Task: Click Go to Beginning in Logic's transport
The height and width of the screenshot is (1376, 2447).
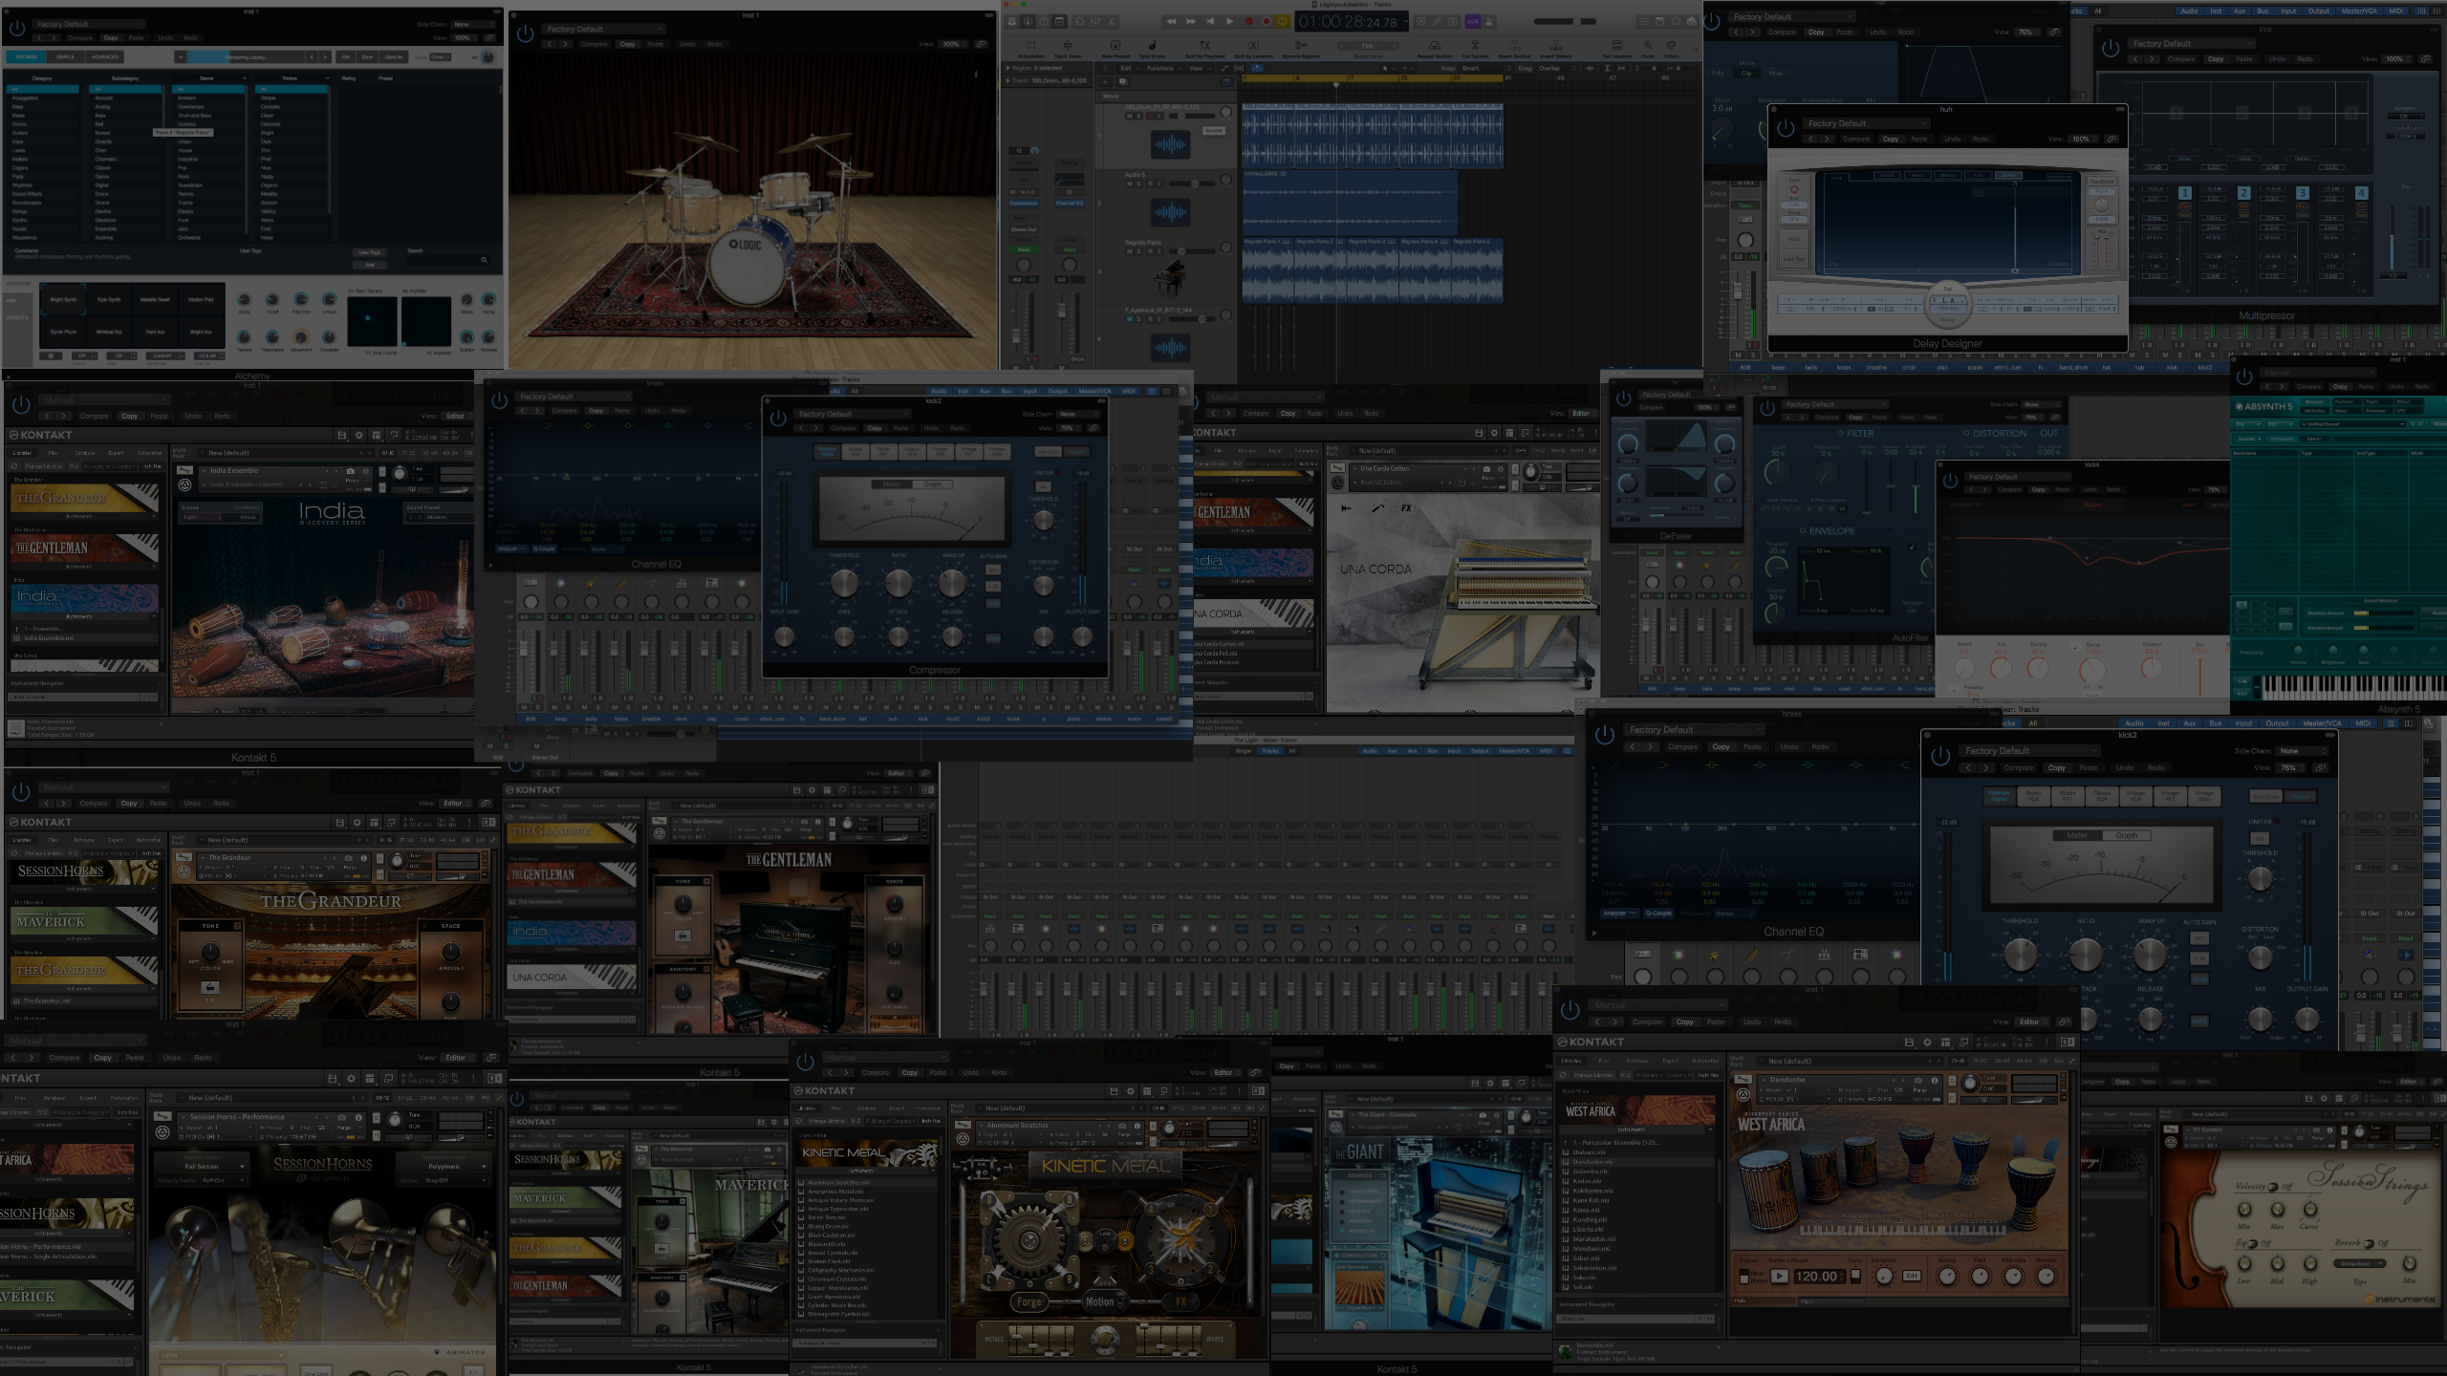Action: tap(1210, 21)
